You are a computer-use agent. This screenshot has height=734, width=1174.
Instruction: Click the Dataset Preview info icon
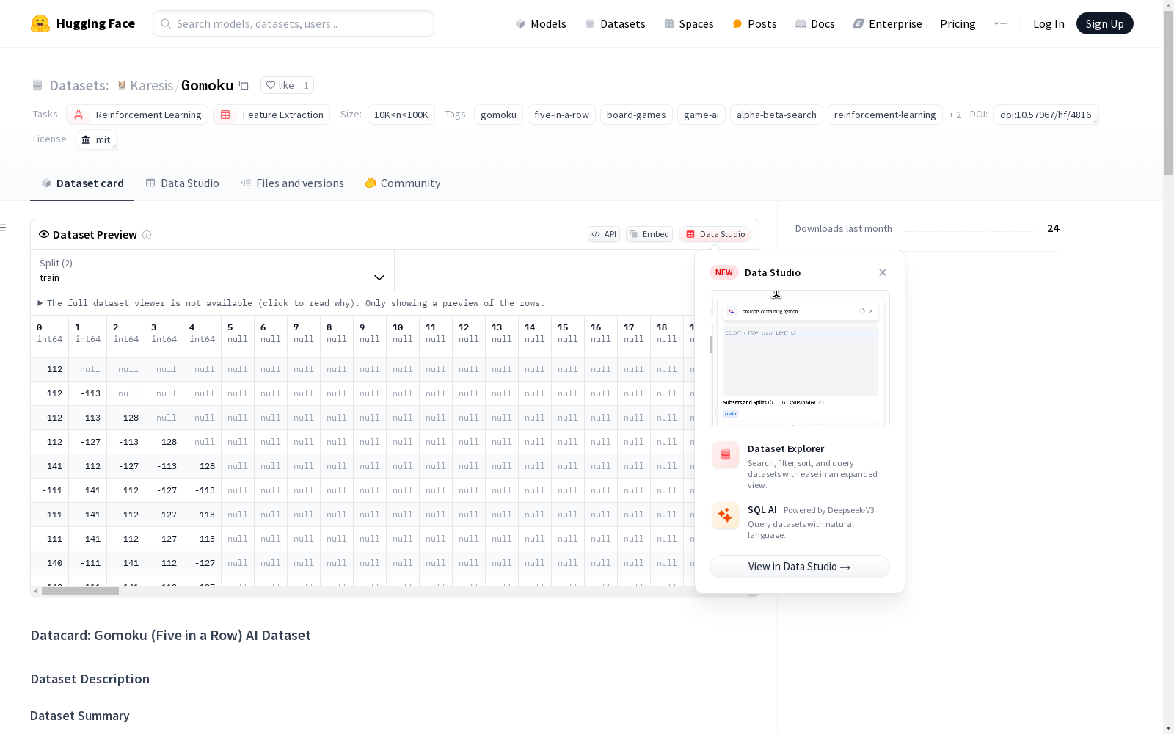147,235
